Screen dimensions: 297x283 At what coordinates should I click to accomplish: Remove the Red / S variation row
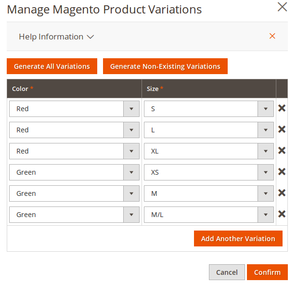tap(282, 108)
